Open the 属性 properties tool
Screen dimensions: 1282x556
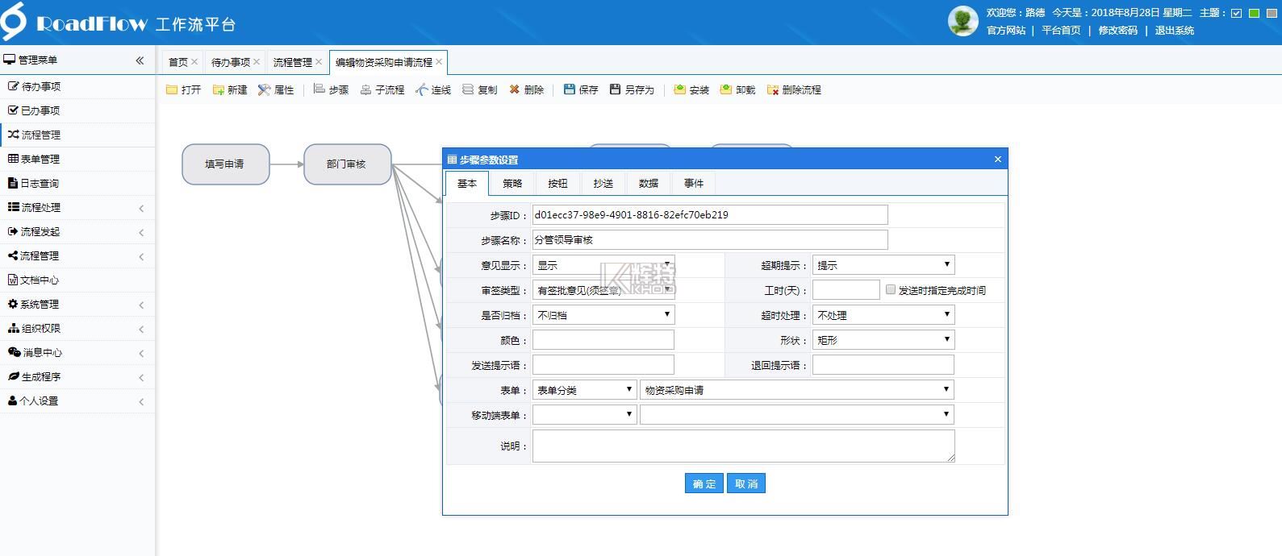(x=264, y=89)
